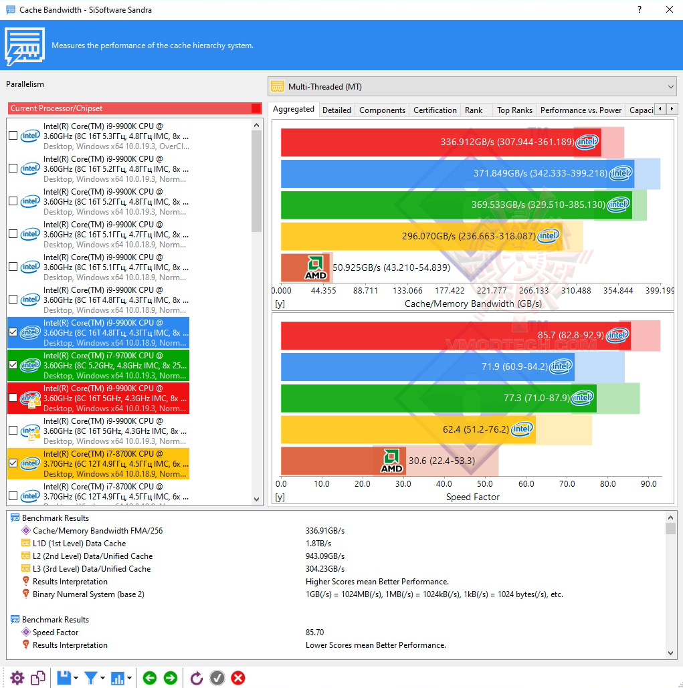
Task: Click red swatch on Current Processor/Chipset header
Action: (256, 108)
